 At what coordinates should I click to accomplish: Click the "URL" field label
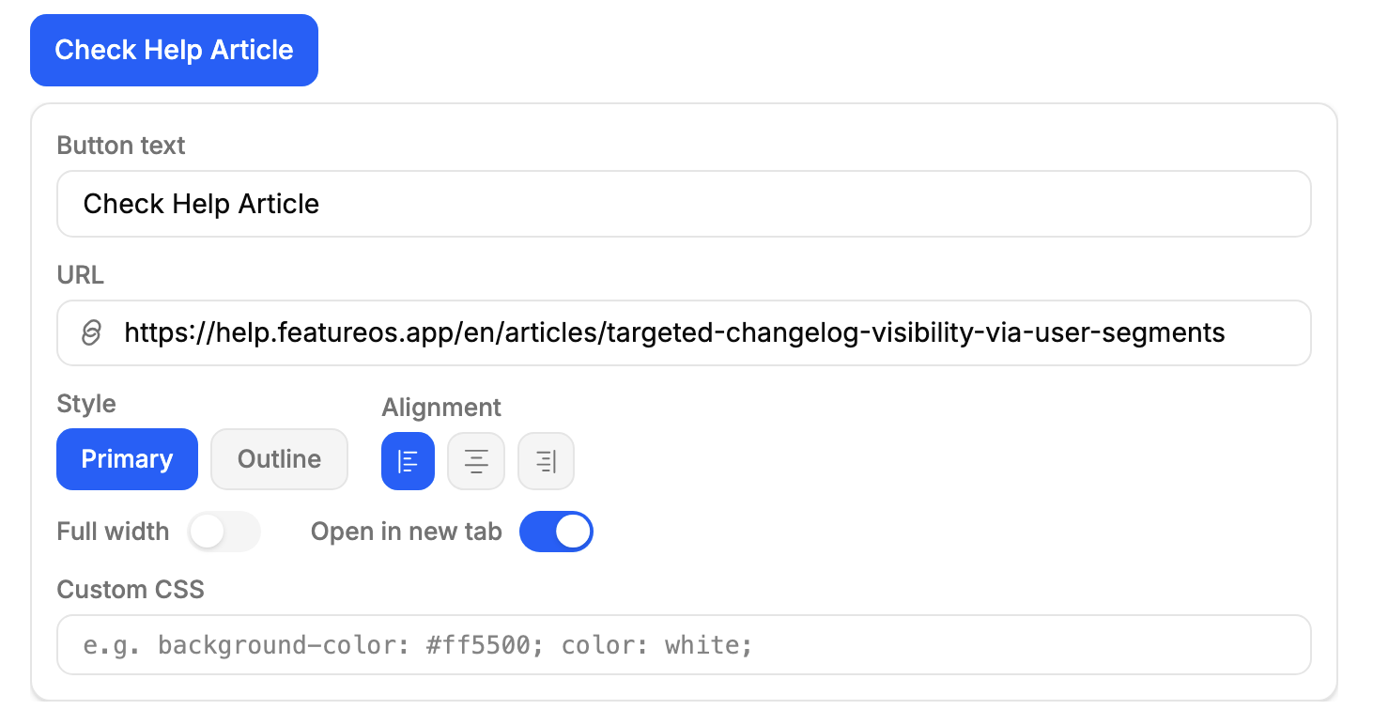point(80,275)
